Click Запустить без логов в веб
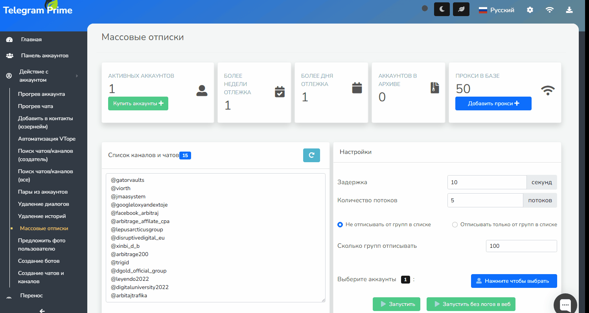The image size is (589, 313). click(471, 304)
